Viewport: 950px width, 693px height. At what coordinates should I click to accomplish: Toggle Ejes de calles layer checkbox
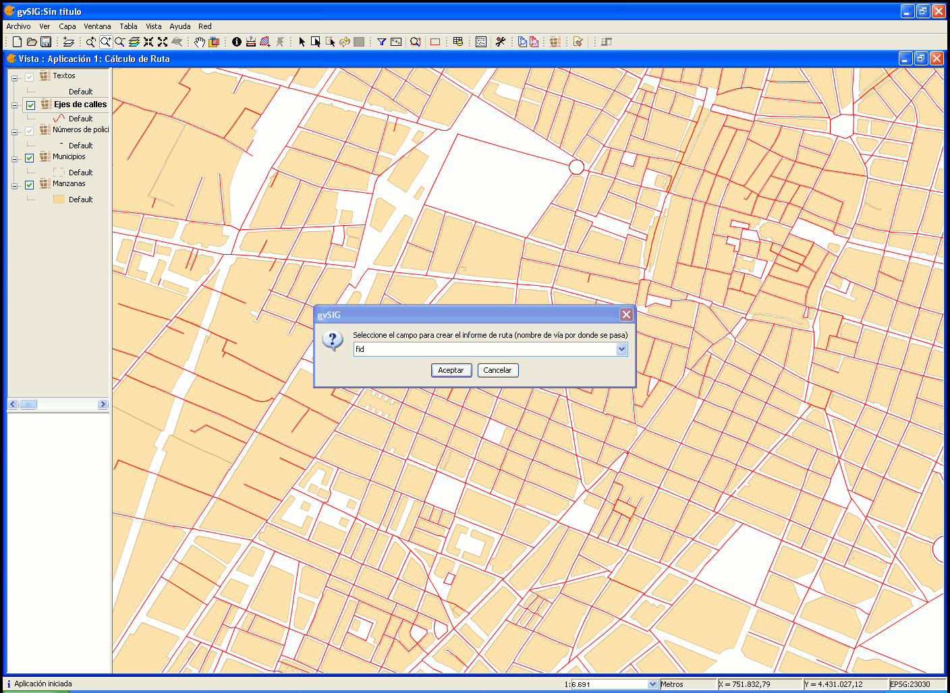pyautogui.click(x=30, y=105)
